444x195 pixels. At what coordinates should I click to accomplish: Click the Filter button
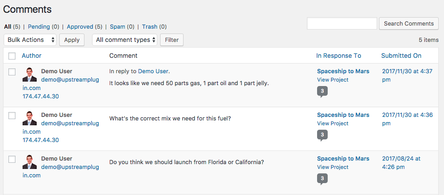click(172, 40)
